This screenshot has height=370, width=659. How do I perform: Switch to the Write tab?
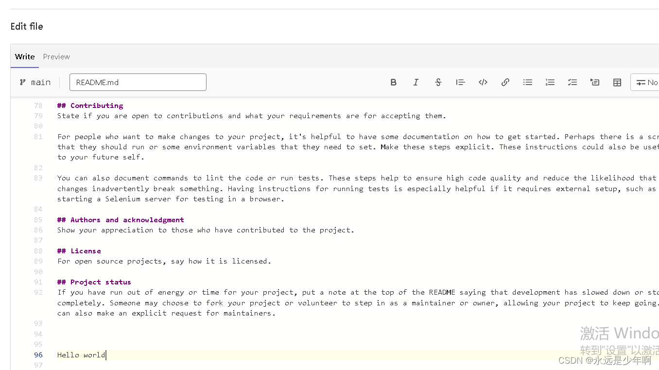pos(25,56)
